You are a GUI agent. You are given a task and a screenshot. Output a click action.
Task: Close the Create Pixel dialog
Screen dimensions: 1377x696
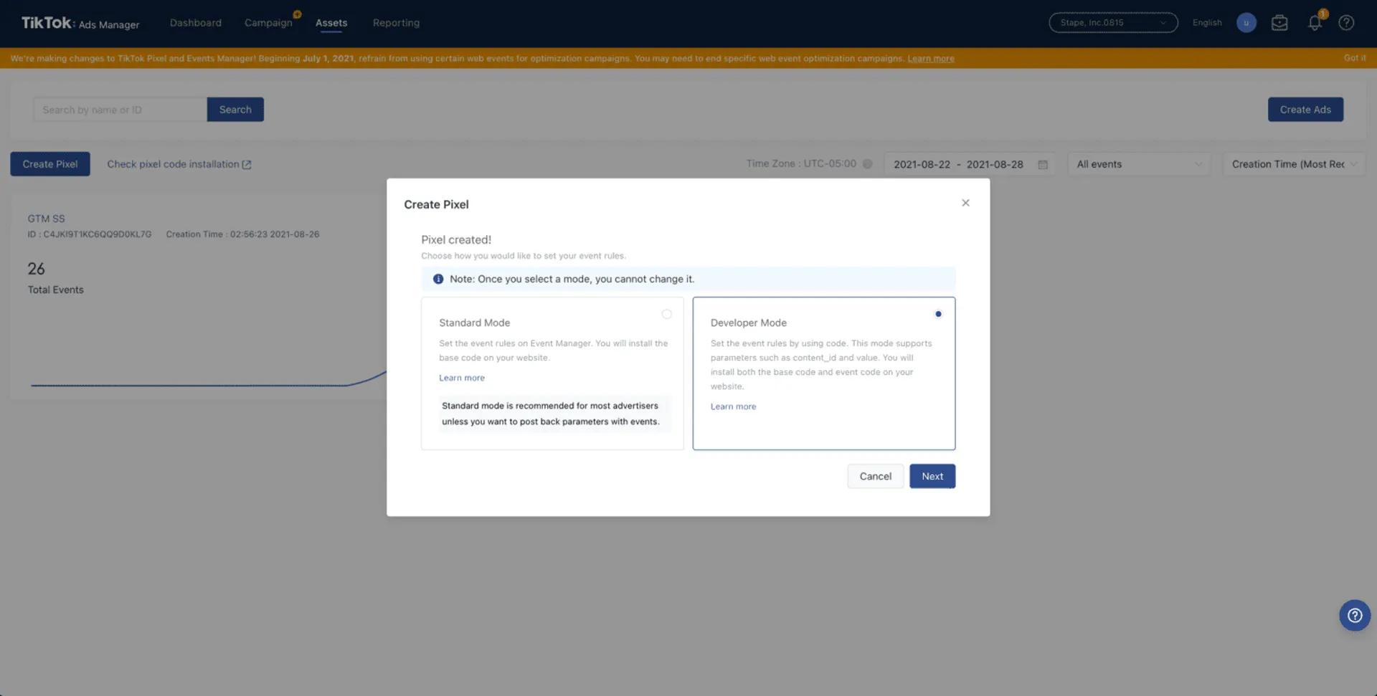965,203
